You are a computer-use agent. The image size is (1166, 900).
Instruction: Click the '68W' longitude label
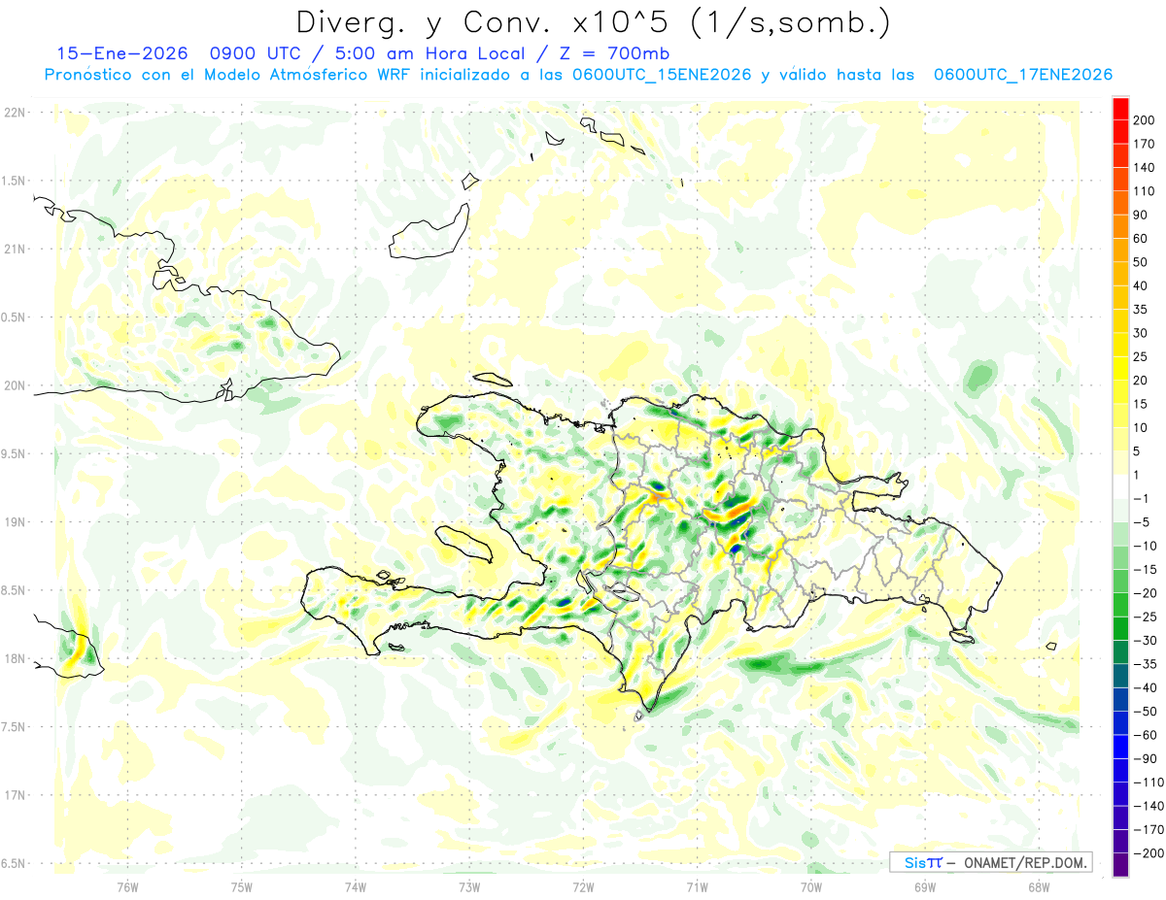1039,886
